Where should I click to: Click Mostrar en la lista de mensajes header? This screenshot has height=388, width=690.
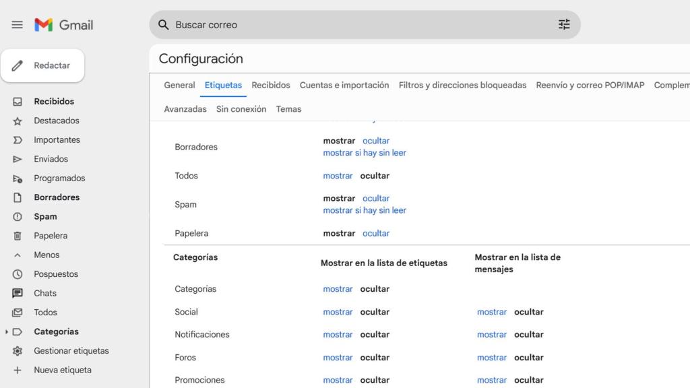(x=517, y=263)
